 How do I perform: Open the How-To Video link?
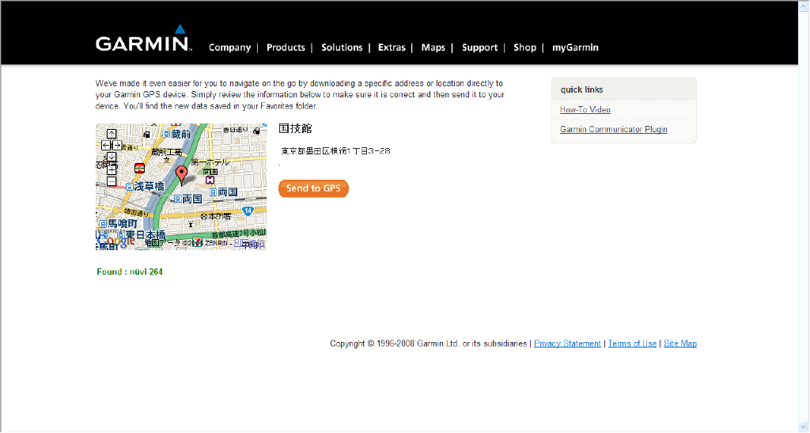[x=585, y=109]
